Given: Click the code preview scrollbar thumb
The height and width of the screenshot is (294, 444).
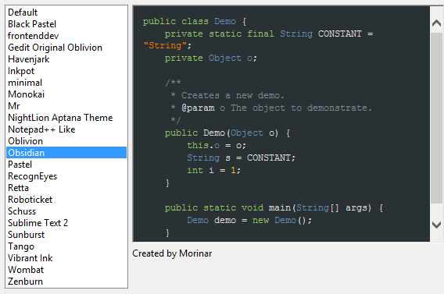Looking at the screenshot, I should 436,118.
